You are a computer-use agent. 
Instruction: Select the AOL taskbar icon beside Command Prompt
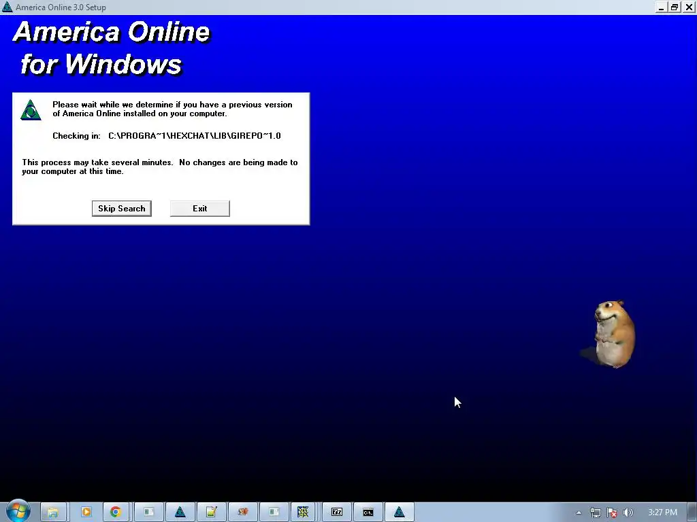pos(399,512)
